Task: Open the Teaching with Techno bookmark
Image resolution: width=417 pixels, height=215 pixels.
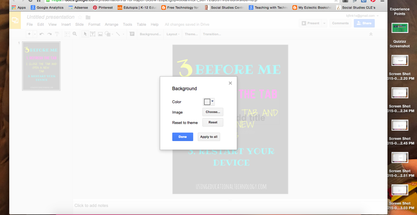Action: (x=269, y=8)
